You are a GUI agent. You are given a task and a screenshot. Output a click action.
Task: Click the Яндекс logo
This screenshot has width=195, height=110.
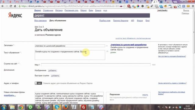pos(15,15)
